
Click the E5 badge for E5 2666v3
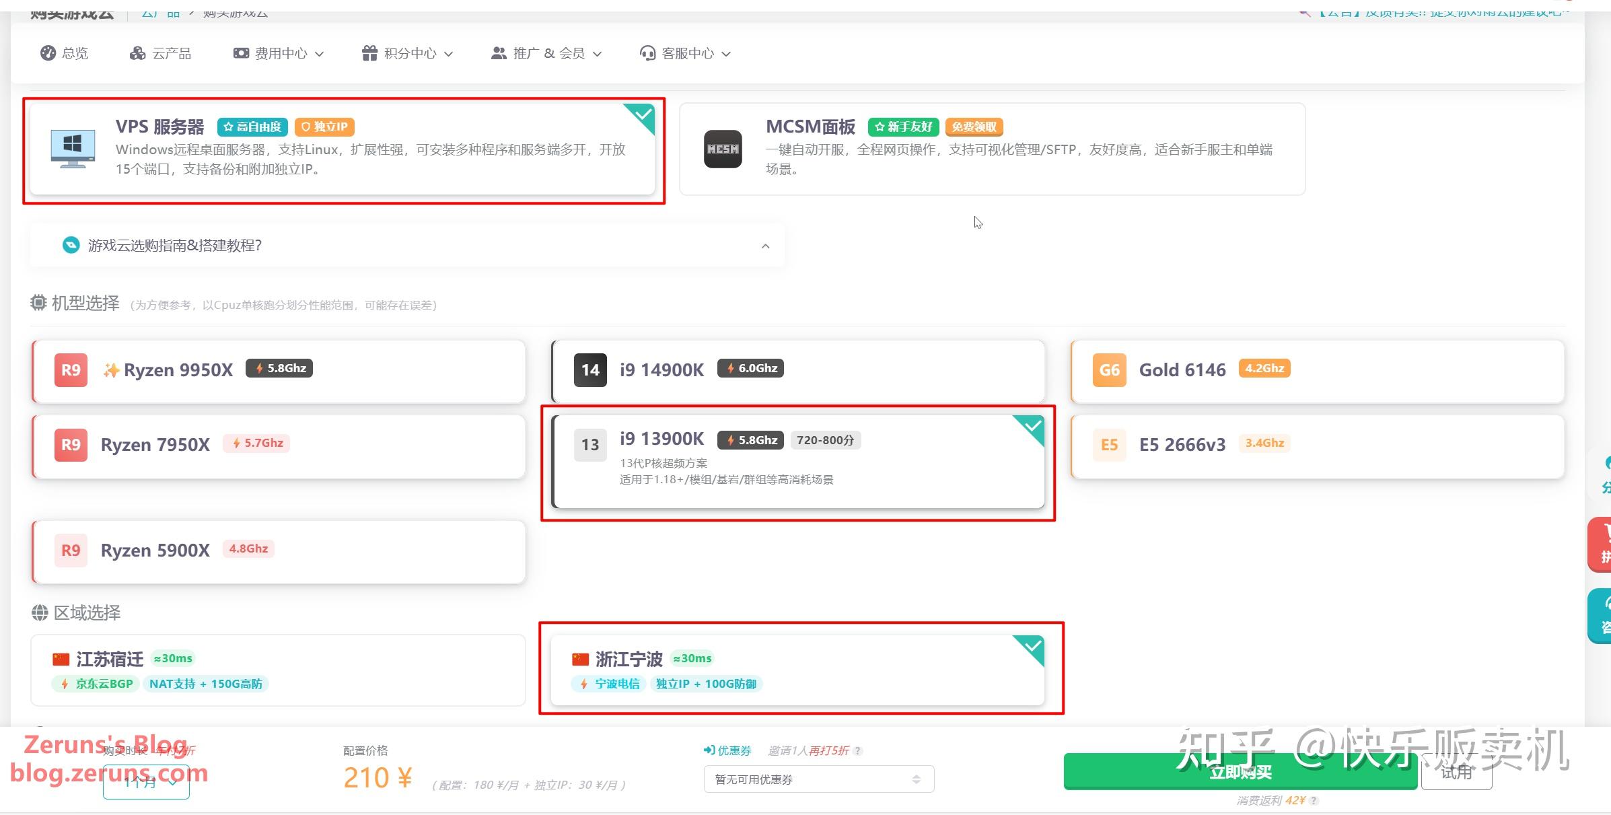pyautogui.click(x=1109, y=445)
